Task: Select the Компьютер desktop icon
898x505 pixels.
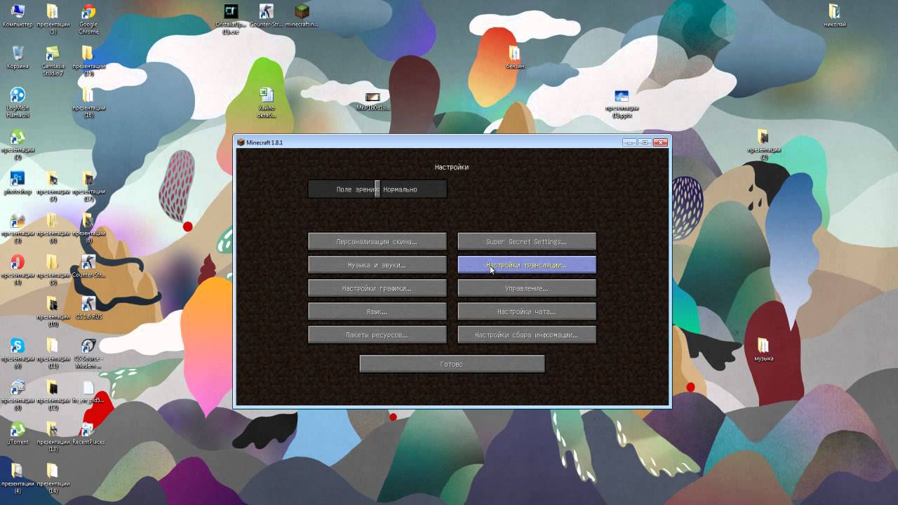Action: click(x=18, y=17)
